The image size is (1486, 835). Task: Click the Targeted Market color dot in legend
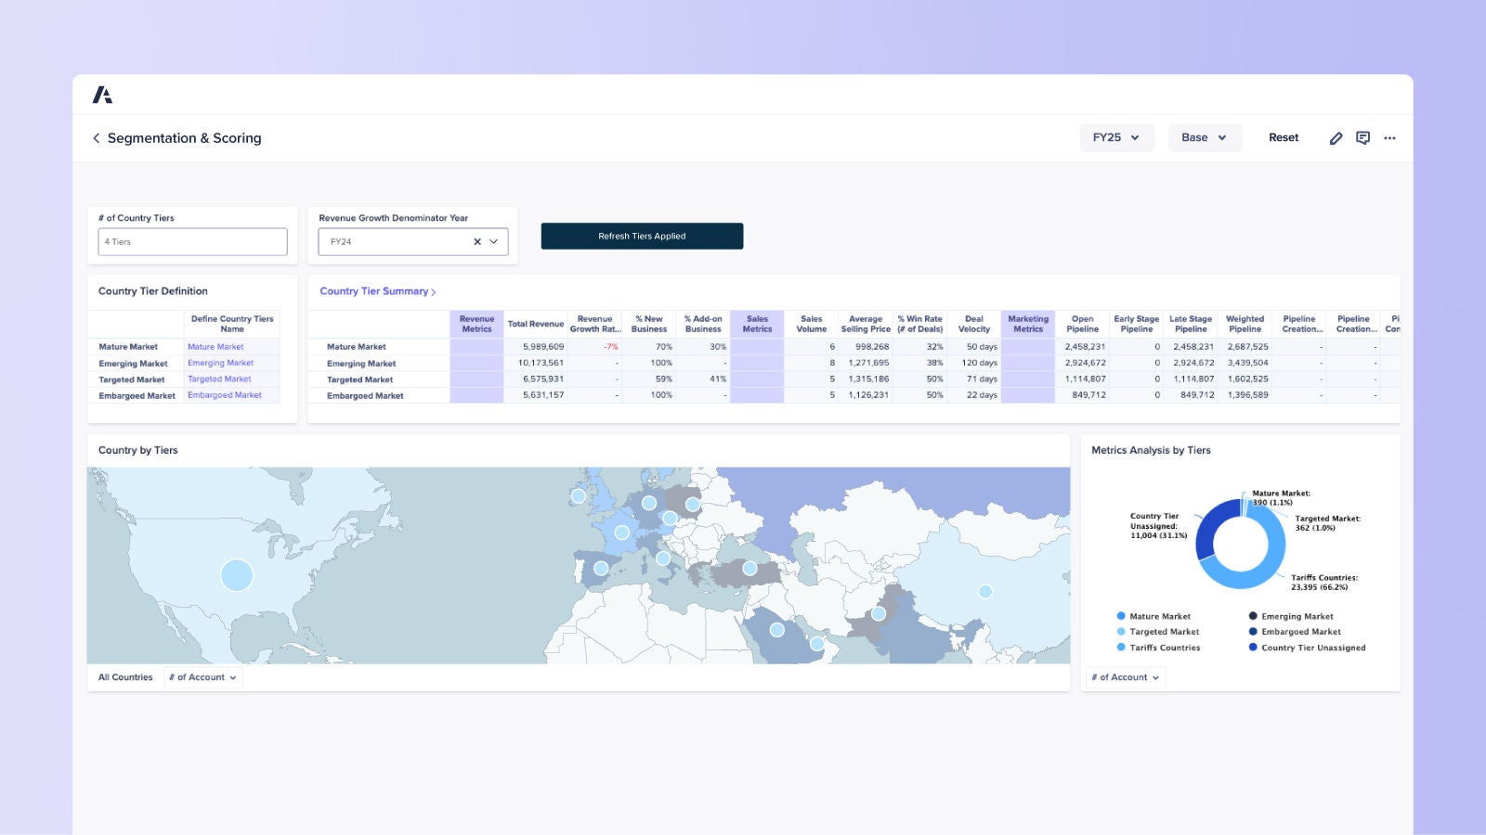coord(1119,632)
